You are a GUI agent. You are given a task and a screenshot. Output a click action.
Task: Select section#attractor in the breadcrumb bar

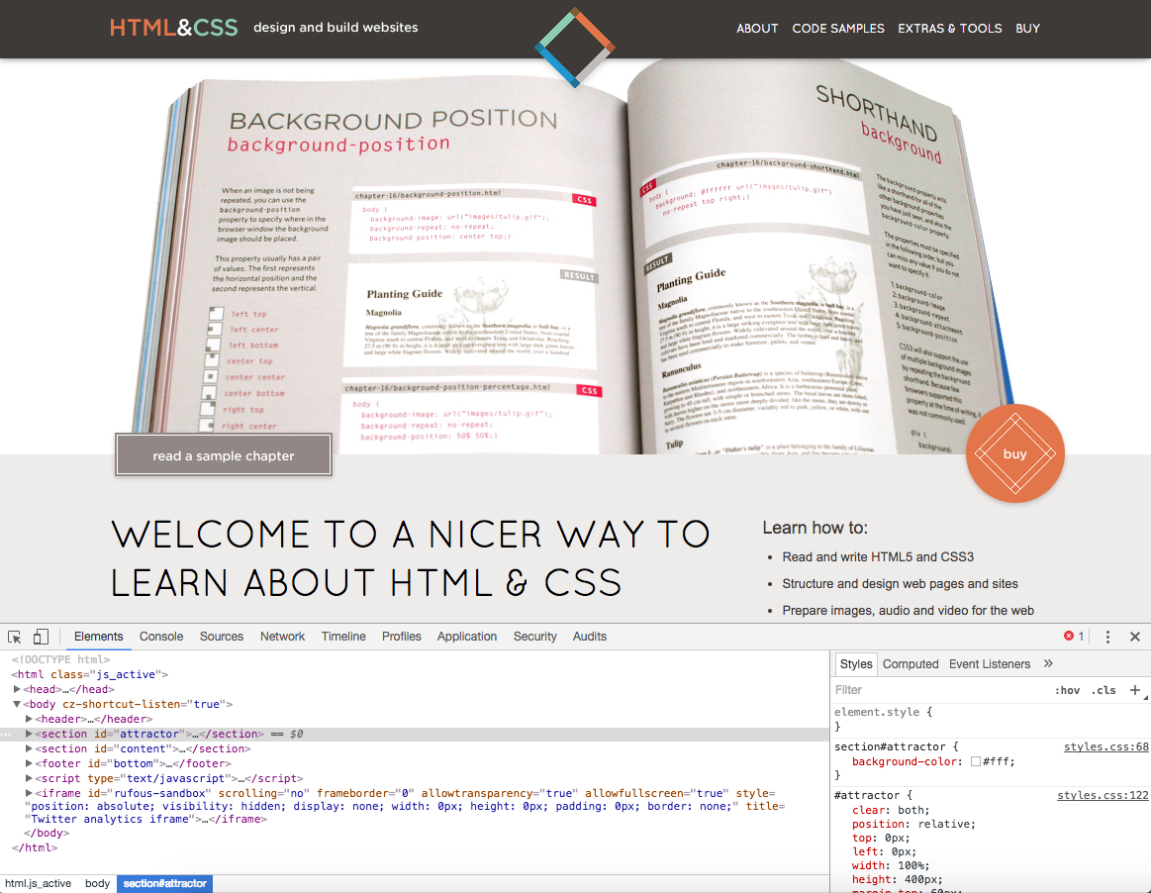[164, 883]
